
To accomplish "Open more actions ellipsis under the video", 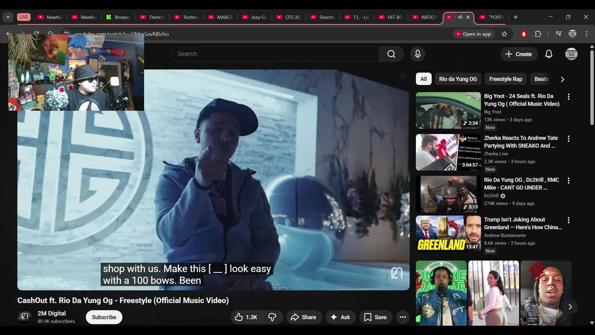I will click(x=403, y=317).
